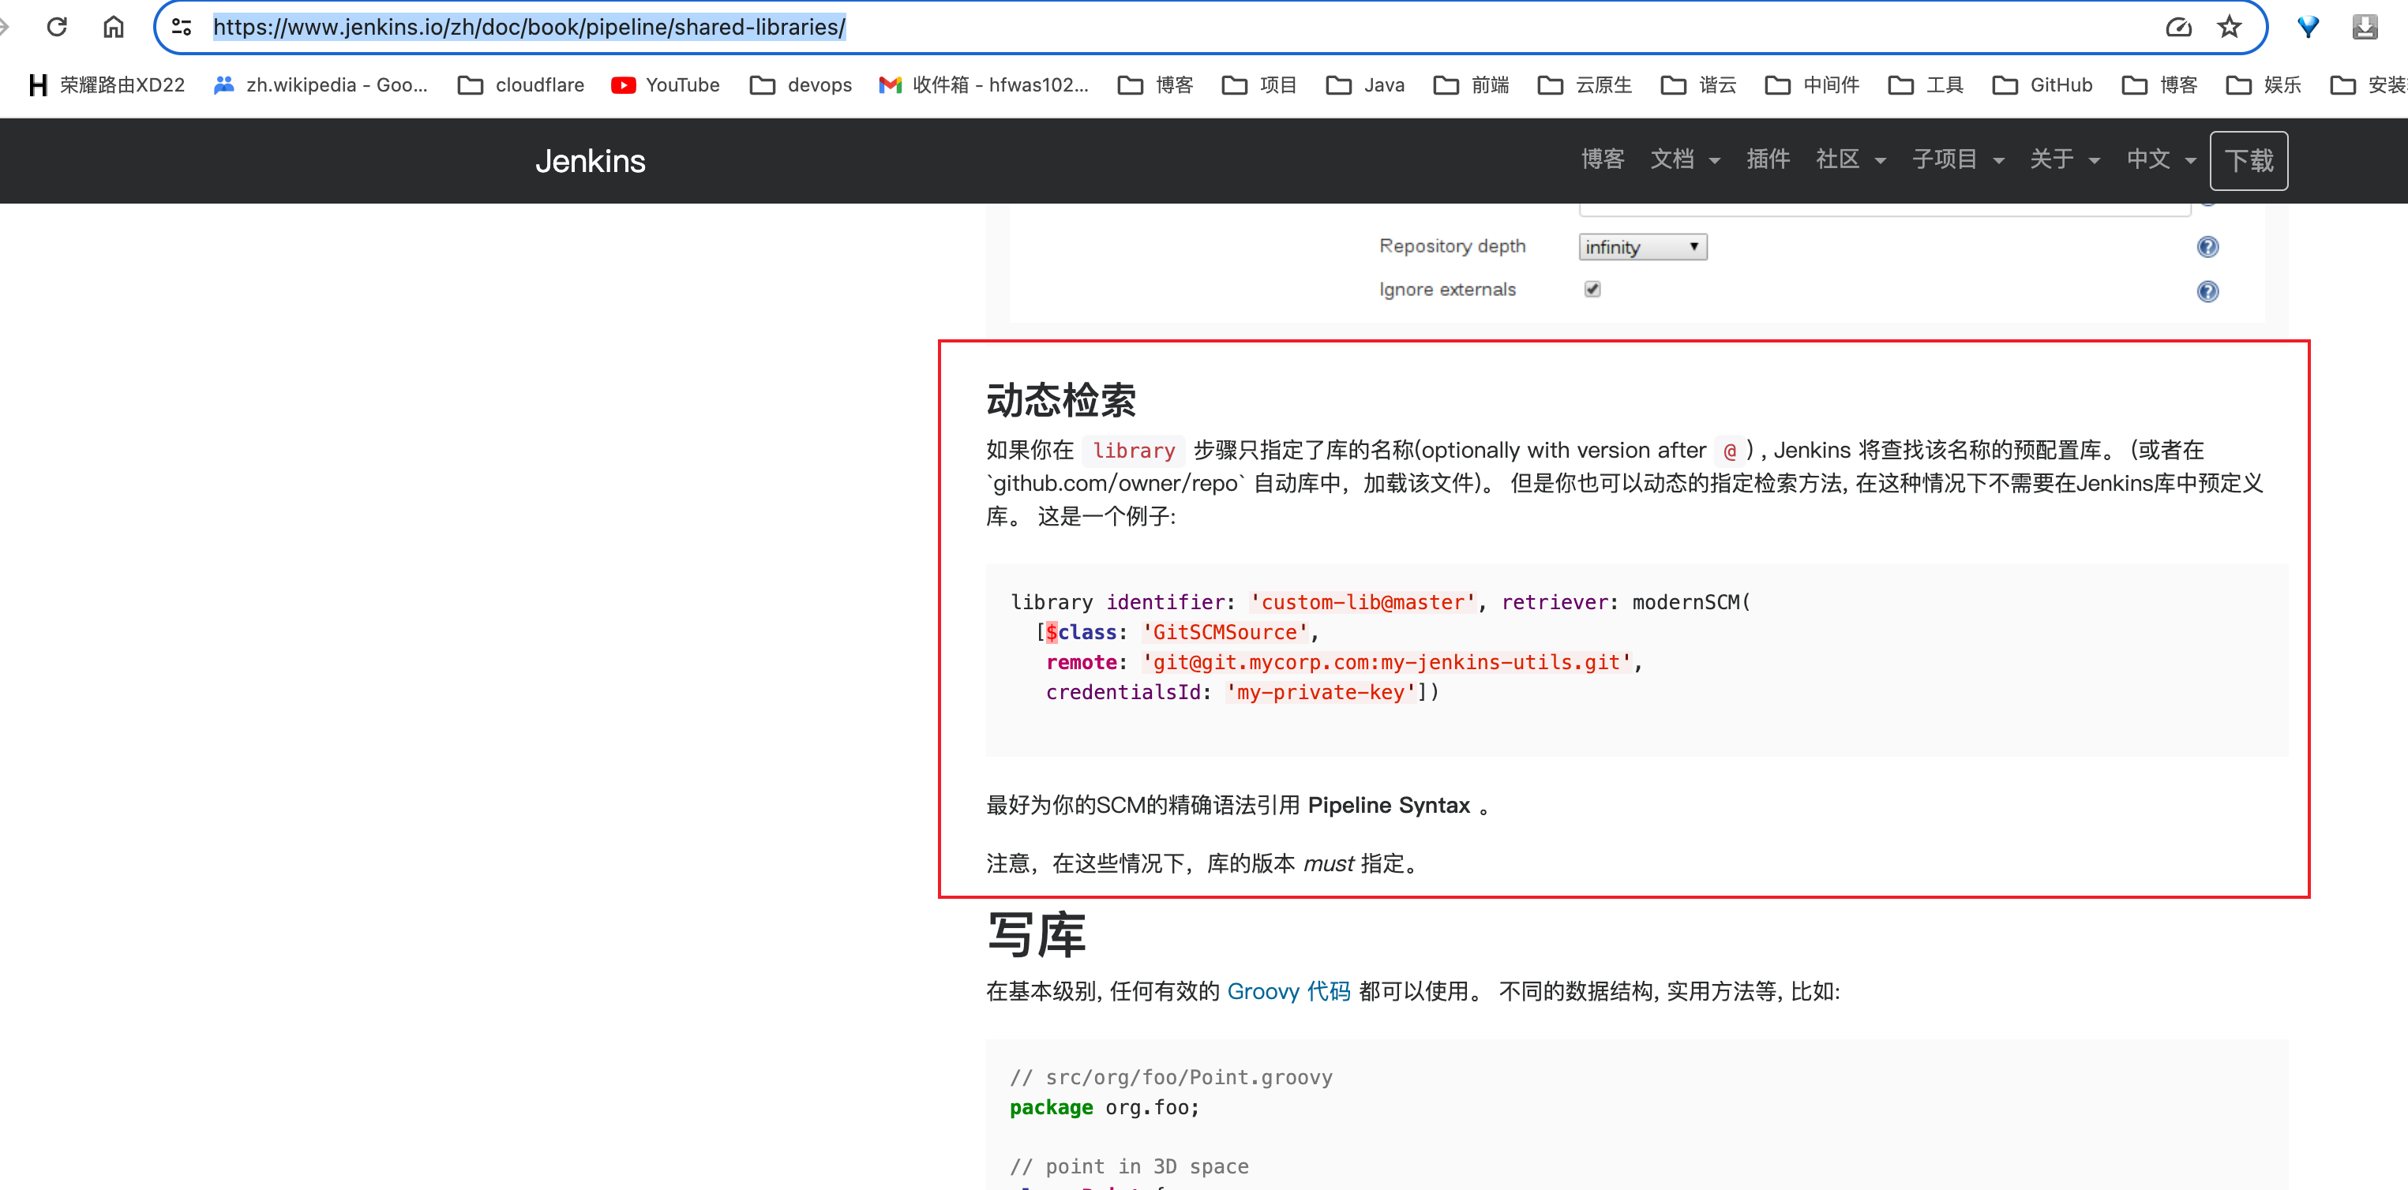
Task: Click the help icon beside Ignore externals
Action: pos(2207,291)
